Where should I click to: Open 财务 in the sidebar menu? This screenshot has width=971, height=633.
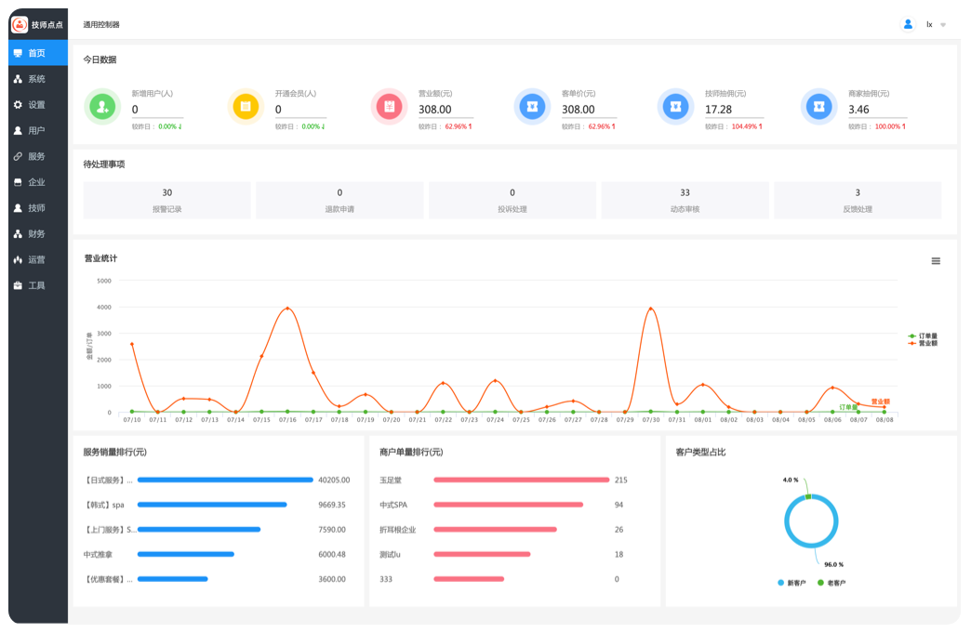coord(37,234)
